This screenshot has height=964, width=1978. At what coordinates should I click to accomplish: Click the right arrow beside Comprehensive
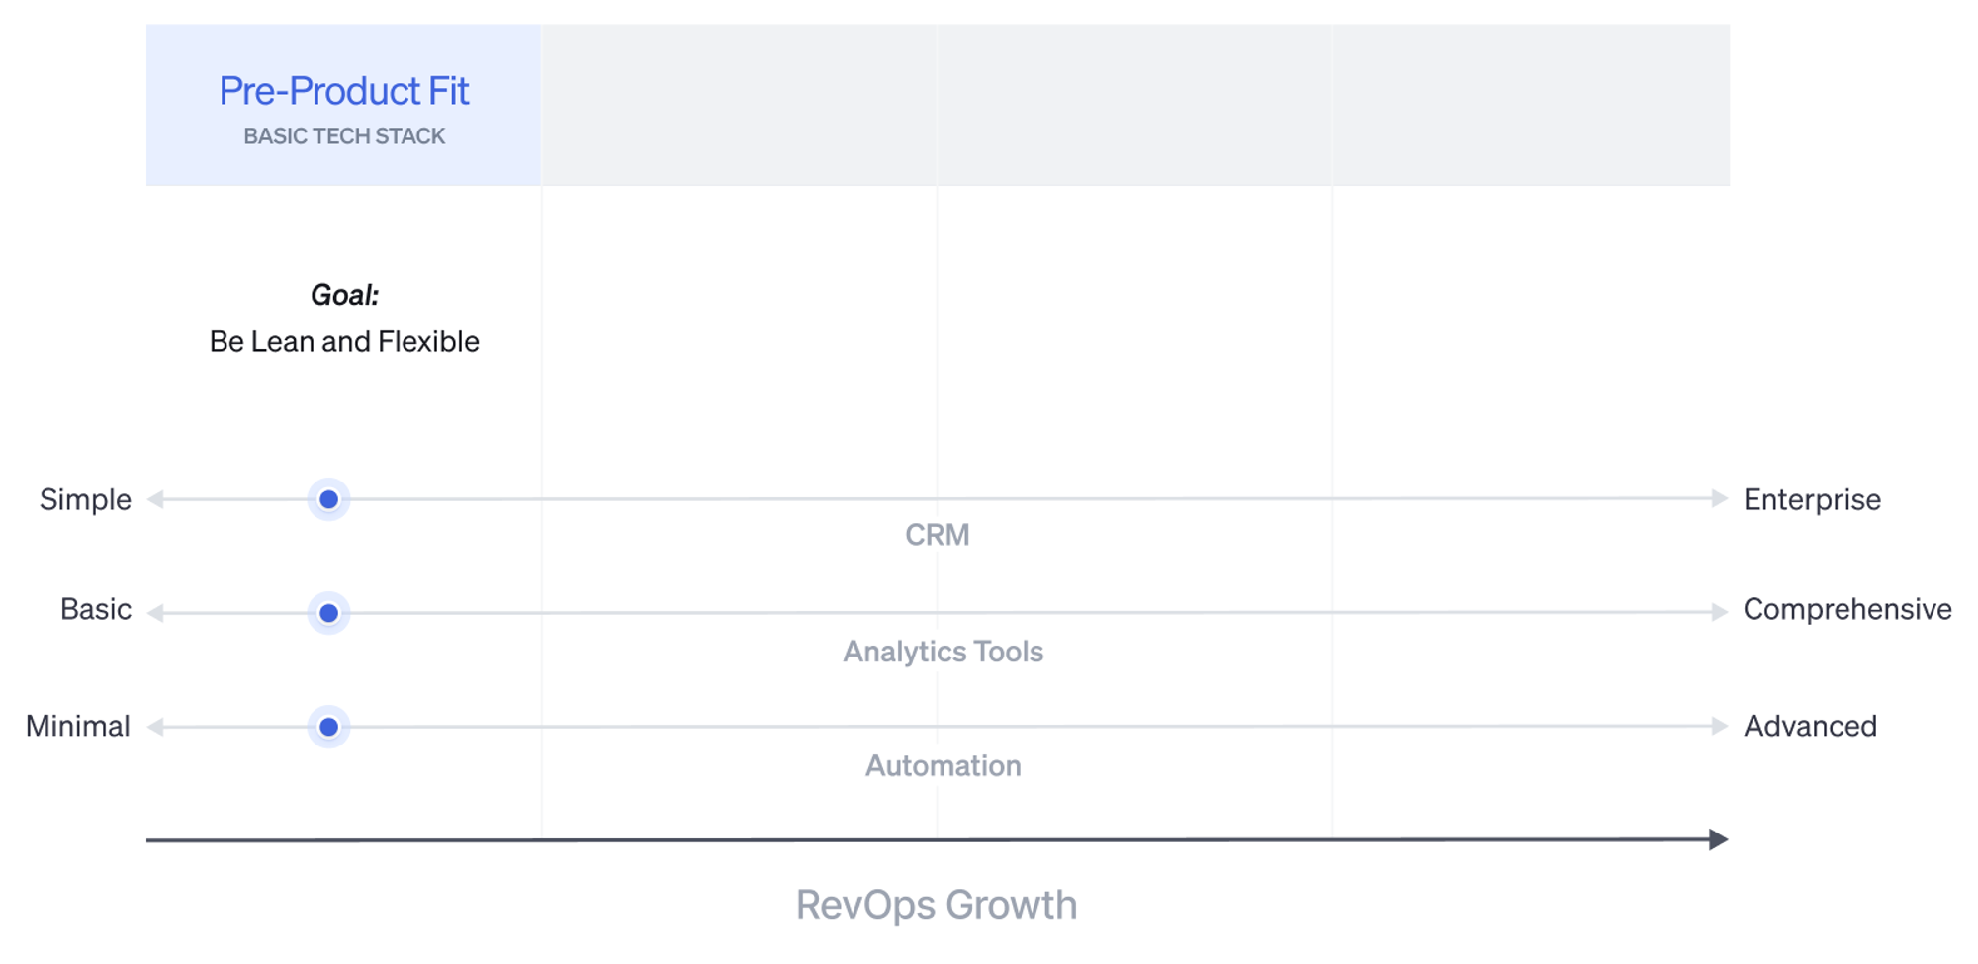click(1720, 612)
